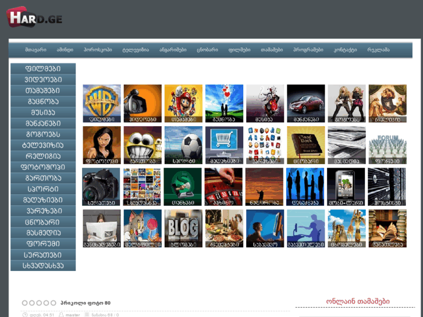Open the colorful app icons warez tile

[265, 145]
